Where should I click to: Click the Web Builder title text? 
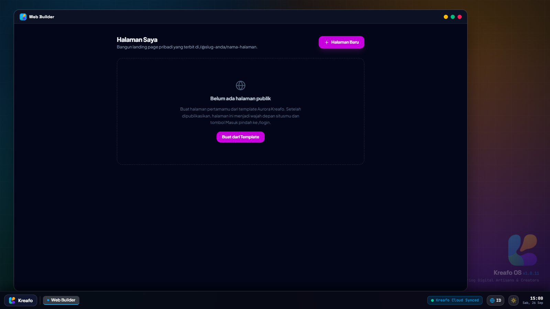[x=42, y=17]
